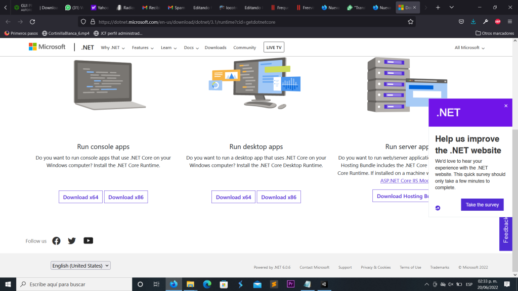The width and height of the screenshot is (518, 291).
Task: Open the Firefox downloads panel icon
Action: 473,22
